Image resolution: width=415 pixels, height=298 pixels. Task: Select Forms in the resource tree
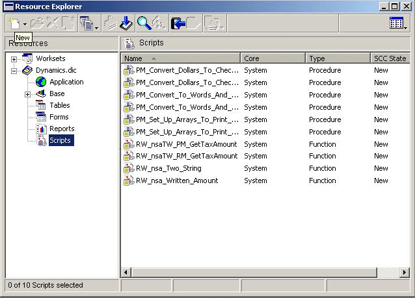pos(59,117)
